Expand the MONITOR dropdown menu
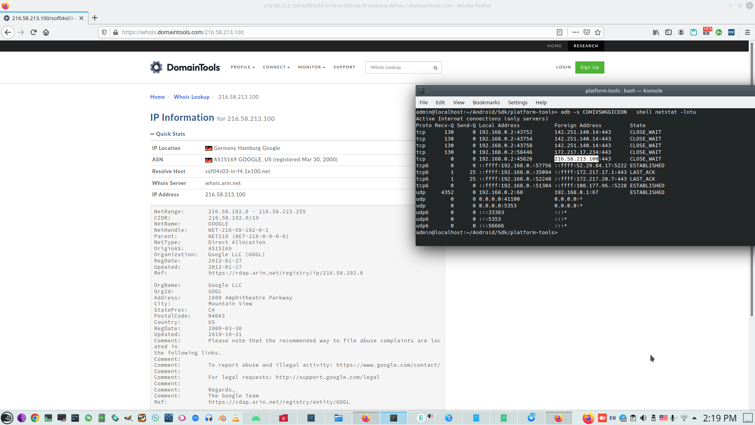The height and width of the screenshot is (425, 755). [x=311, y=67]
